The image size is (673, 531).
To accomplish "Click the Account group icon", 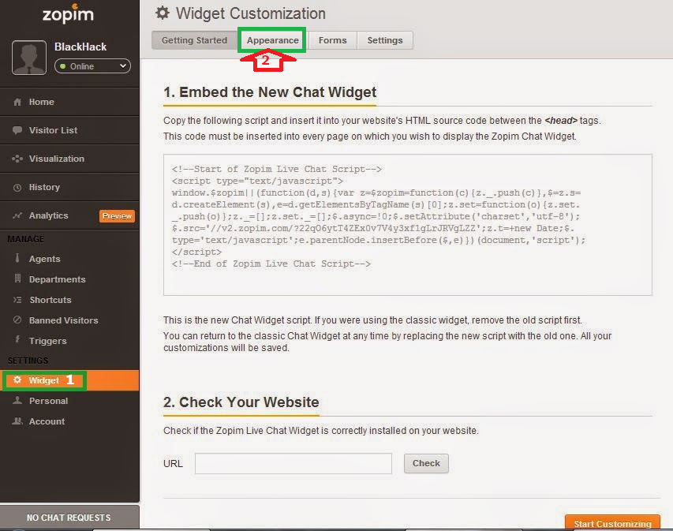I will click(x=17, y=421).
